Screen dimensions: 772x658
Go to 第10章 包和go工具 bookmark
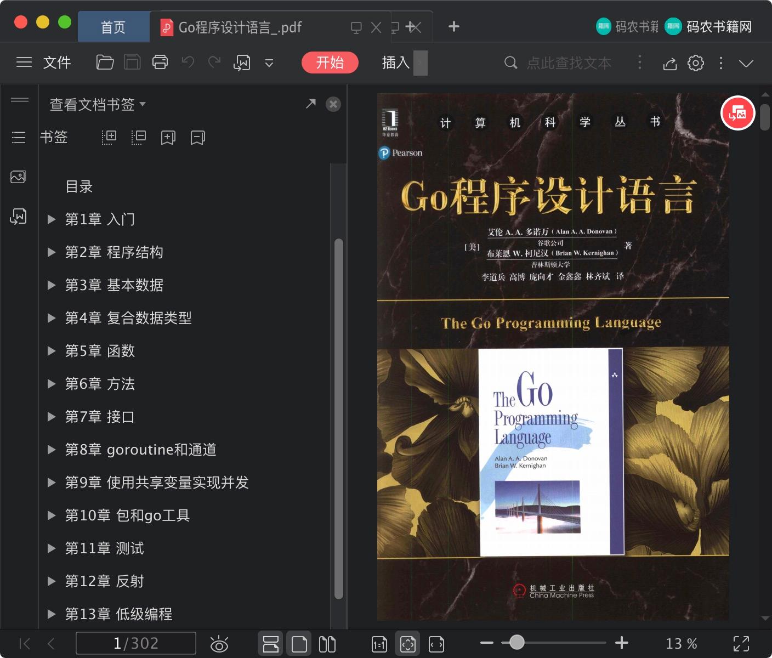tap(127, 515)
